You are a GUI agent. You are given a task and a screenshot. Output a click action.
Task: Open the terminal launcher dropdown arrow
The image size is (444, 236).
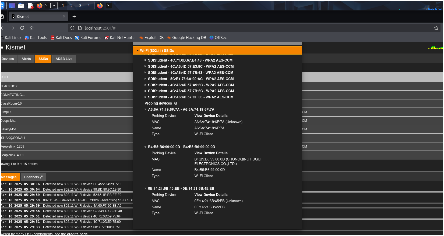[x=54, y=6]
